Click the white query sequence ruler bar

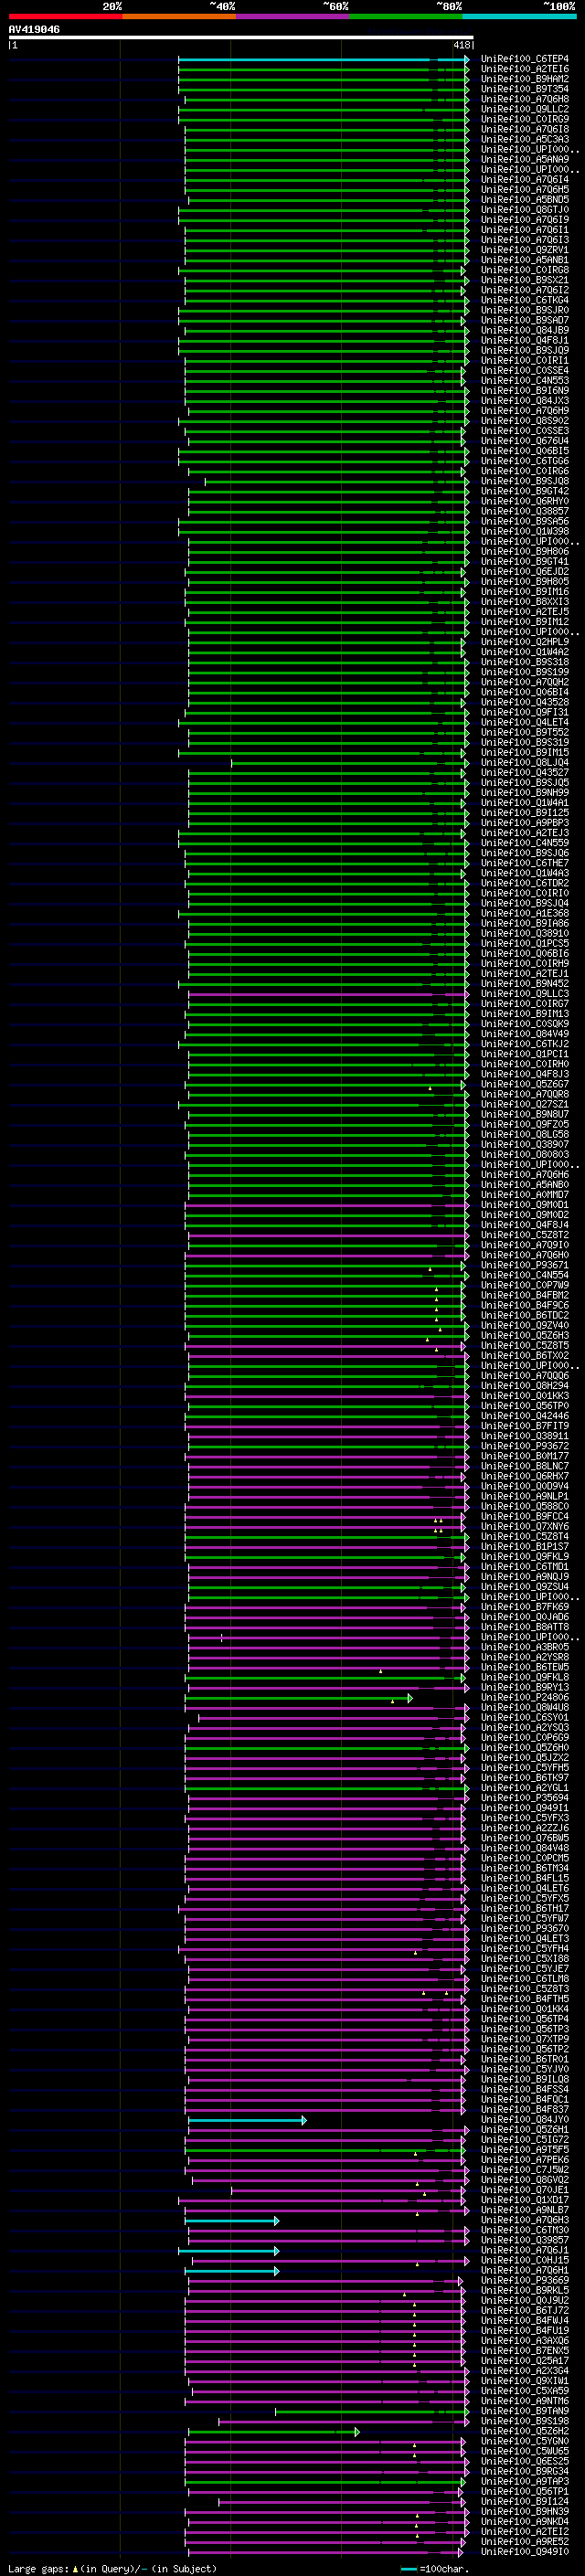coord(241,38)
